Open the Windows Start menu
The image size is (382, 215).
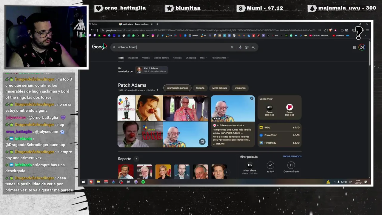tap(83, 182)
